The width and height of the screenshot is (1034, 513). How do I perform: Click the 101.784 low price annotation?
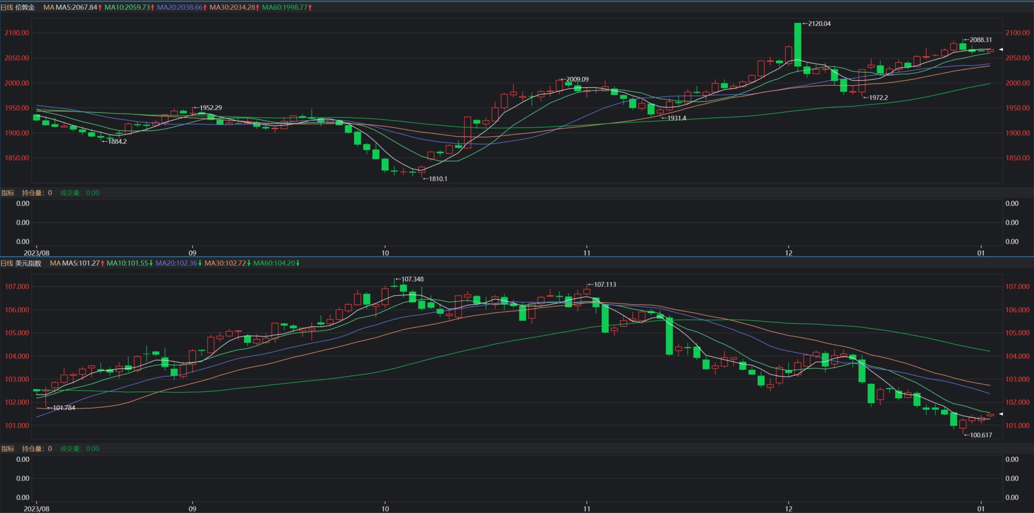pos(61,408)
